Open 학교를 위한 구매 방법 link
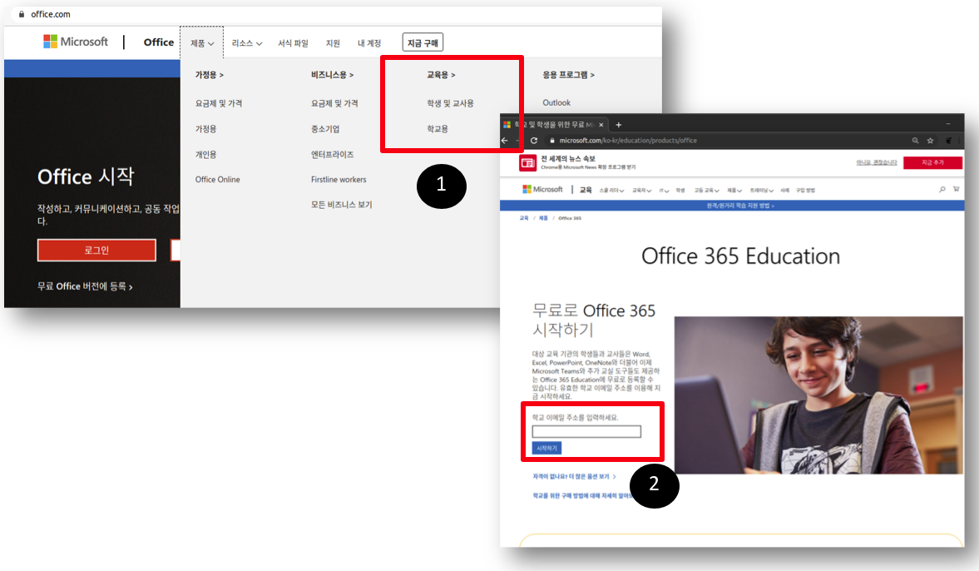The height and width of the screenshot is (571, 979). tap(582, 495)
